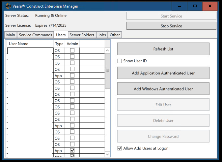Open the Service Commands tab
222x162 pixels.
(35, 35)
